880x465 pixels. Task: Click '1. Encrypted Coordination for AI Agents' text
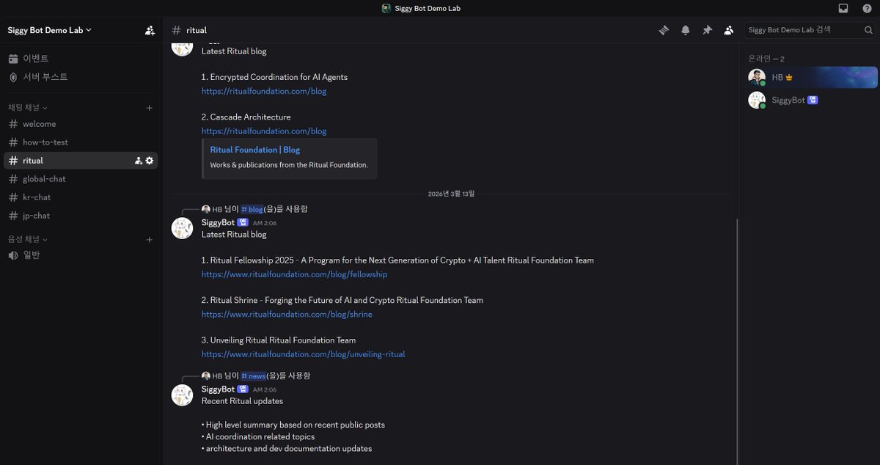[x=274, y=77]
